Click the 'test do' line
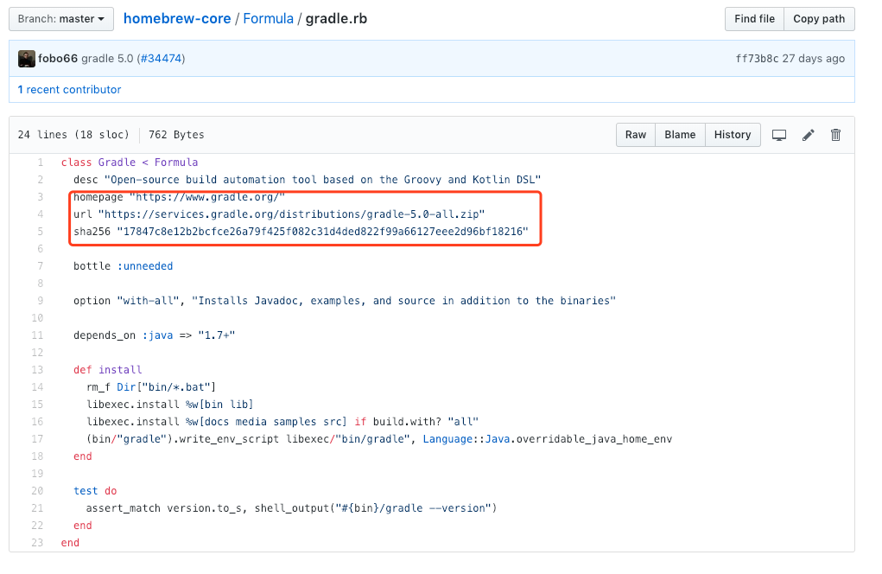This screenshot has width=882, height=574. click(x=95, y=491)
